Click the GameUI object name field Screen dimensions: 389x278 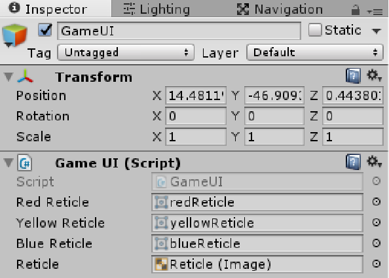(x=179, y=31)
